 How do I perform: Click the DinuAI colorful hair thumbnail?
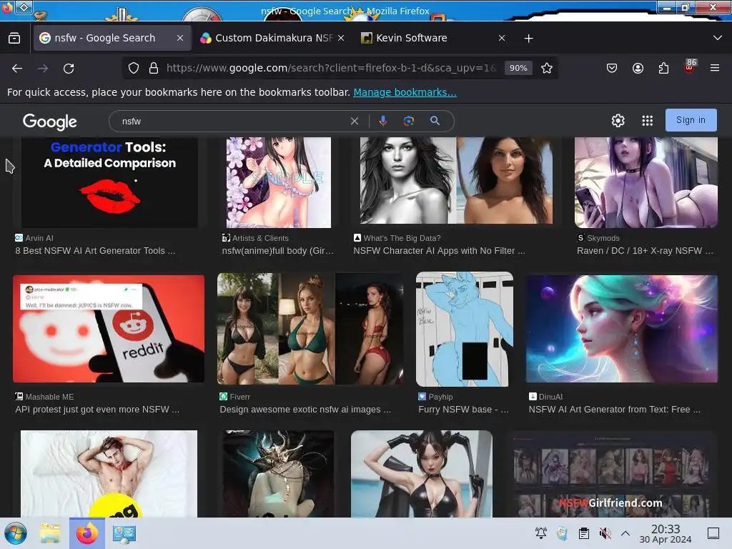click(x=622, y=329)
